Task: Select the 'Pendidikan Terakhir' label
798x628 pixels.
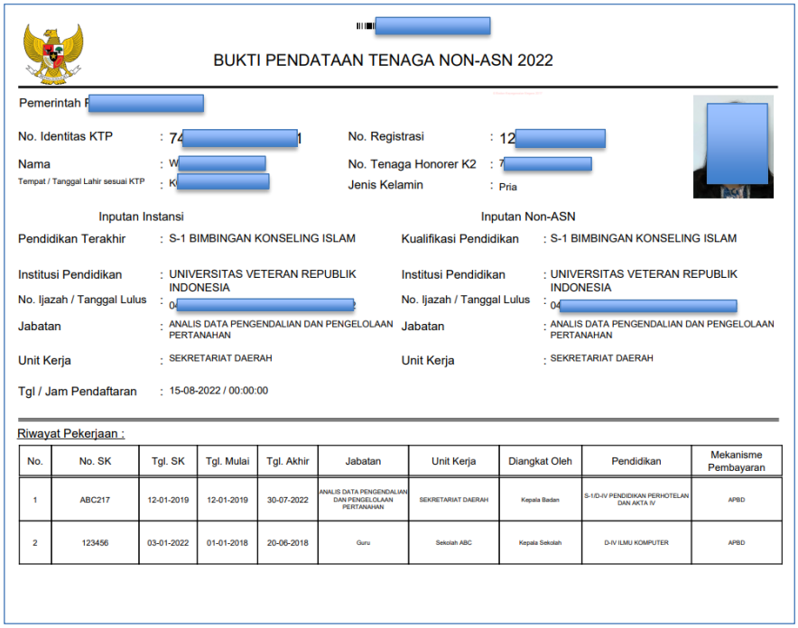Action: pyautogui.click(x=71, y=238)
